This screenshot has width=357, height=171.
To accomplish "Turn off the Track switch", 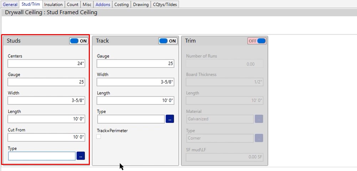I will pos(168,41).
